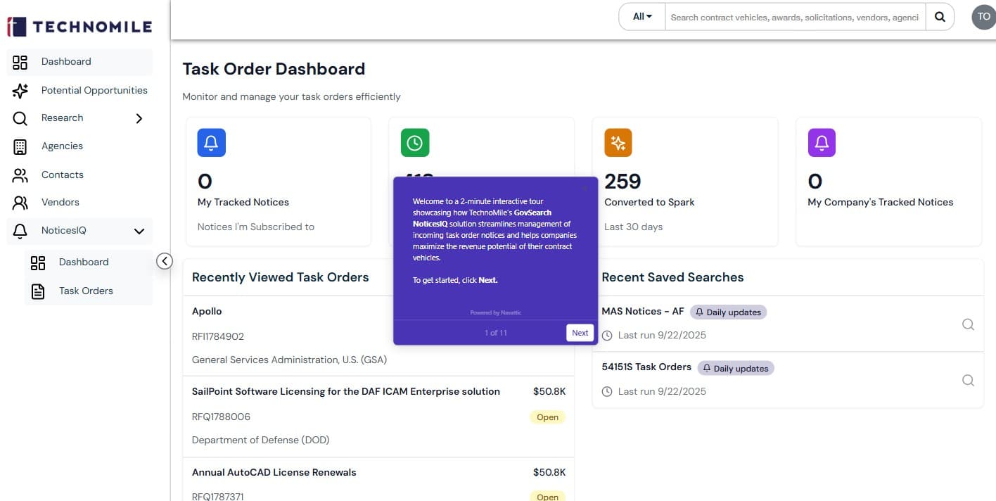Image resolution: width=996 pixels, height=501 pixels.
Task: Expand the Research menu chevron
Action: point(139,118)
